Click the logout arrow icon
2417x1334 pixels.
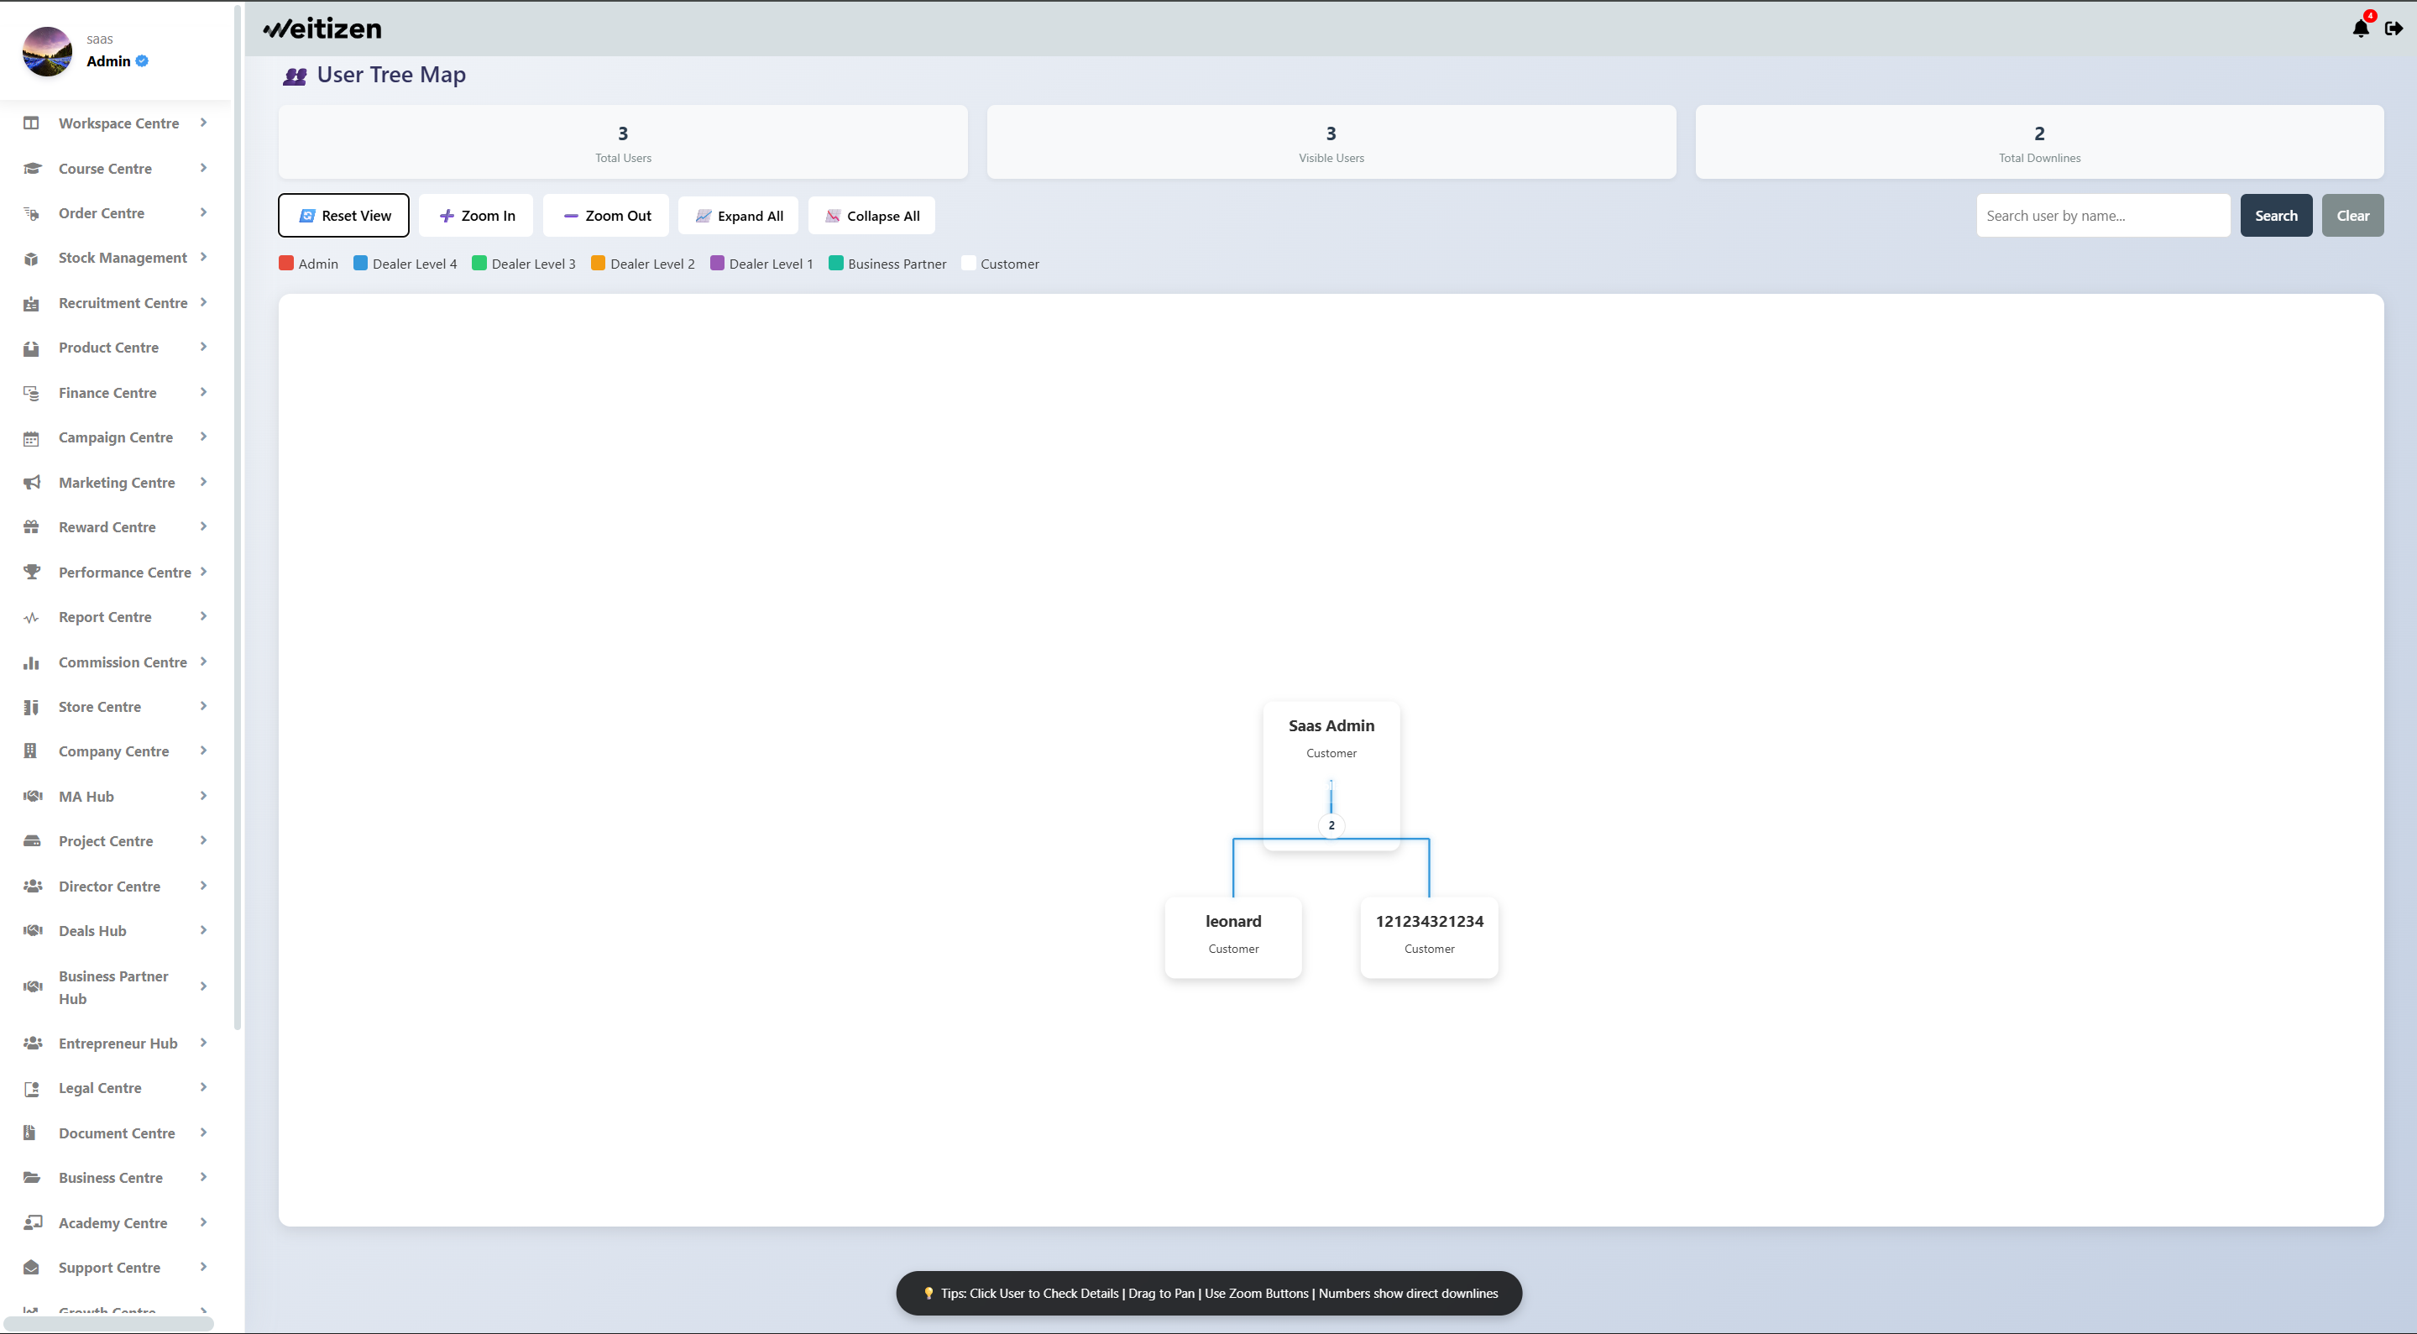click(2393, 29)
